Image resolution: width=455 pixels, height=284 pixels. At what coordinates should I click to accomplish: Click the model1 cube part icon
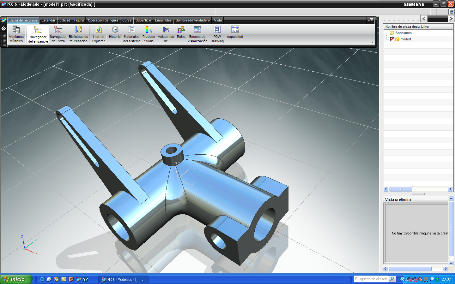pos(397,39)
